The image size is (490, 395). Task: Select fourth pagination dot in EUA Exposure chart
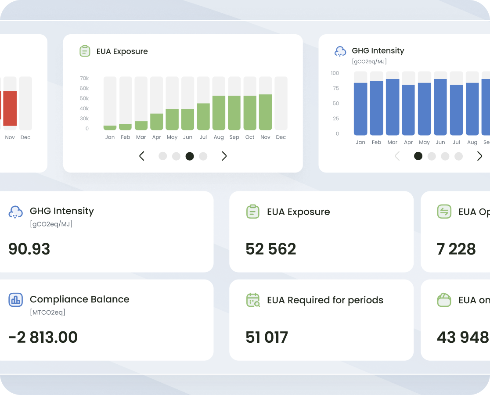[203, 156]
